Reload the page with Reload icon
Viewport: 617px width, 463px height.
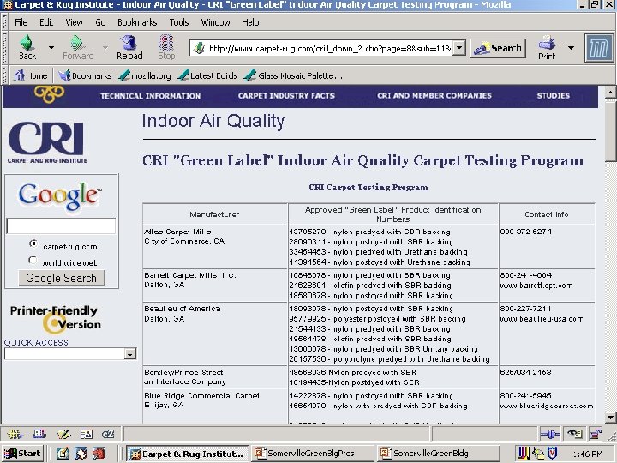[129, 43]
